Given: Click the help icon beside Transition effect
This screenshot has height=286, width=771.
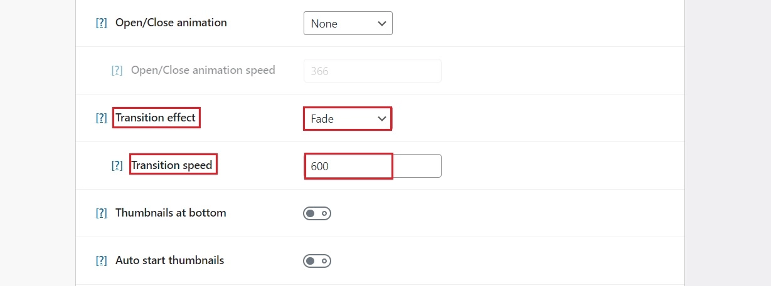Looking at the screenshot, I should (101, 118).
